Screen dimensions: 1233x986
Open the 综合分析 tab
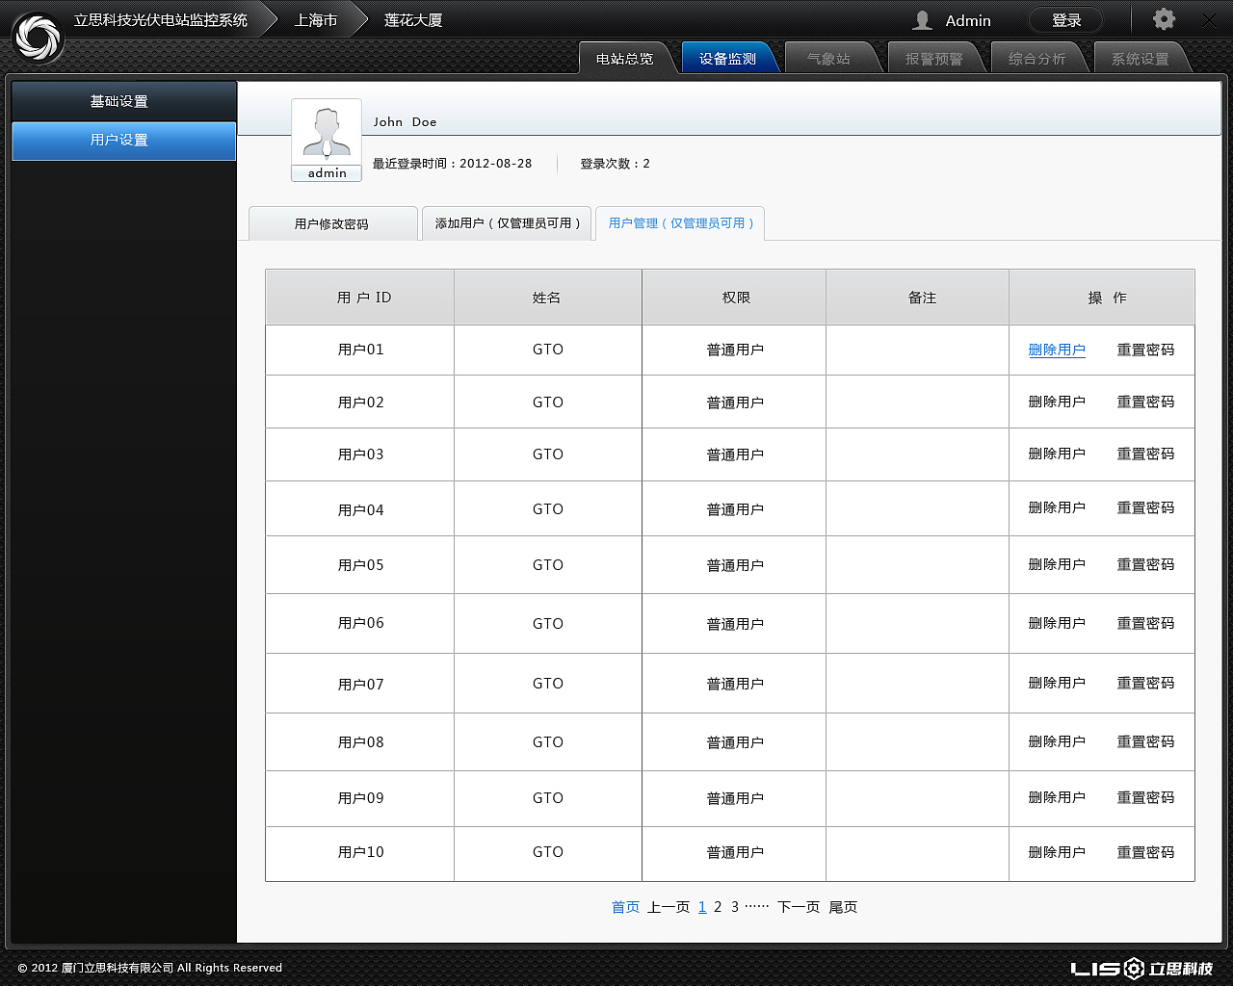coord(1037,57)
